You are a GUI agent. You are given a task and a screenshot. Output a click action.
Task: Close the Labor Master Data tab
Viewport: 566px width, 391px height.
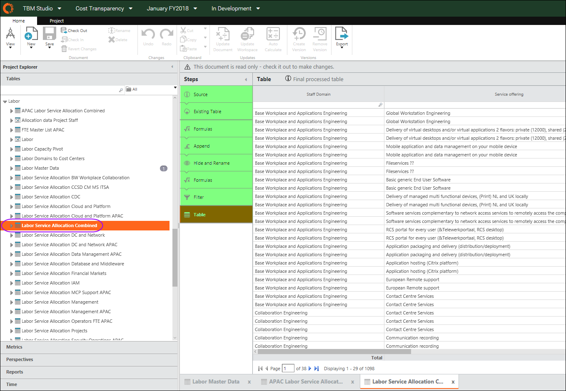[249, 382]
